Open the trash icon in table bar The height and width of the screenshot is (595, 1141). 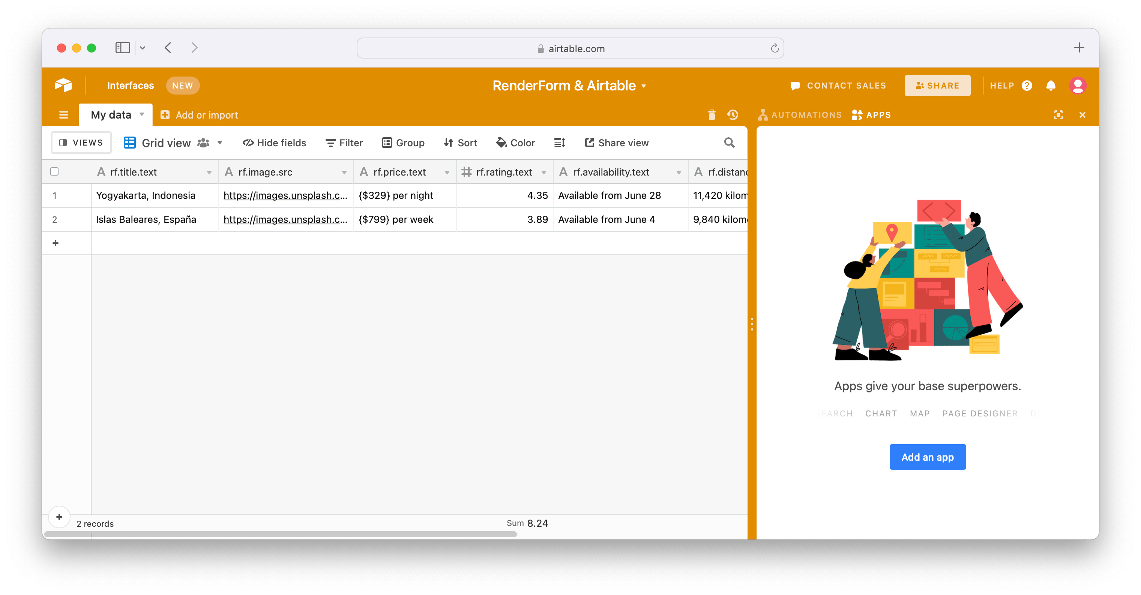[712, 115]
